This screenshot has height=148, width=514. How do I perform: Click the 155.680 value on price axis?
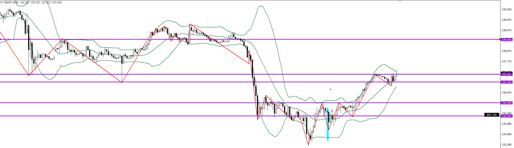[x=507, y=134]
